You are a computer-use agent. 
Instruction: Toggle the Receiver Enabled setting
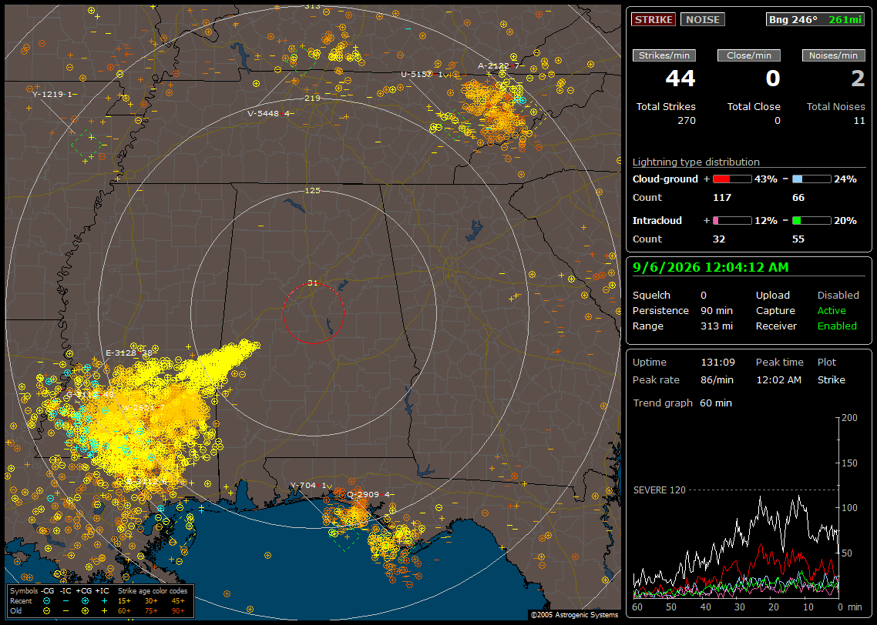(837, 326)
